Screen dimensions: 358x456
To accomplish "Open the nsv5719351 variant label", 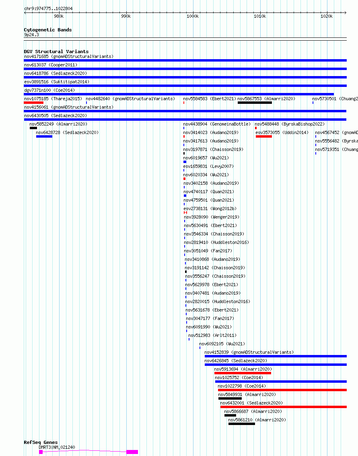I will pyautogui.click(x=337, y=149).
